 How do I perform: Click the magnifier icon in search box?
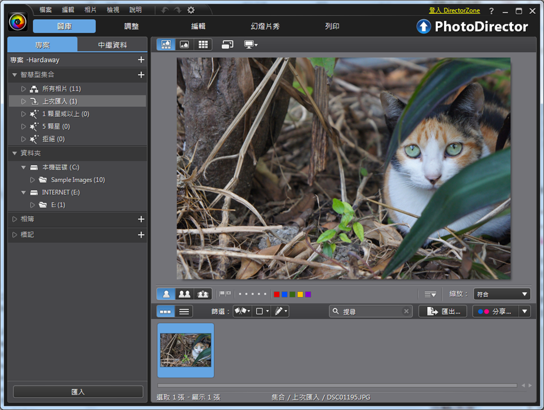(335, 311)
